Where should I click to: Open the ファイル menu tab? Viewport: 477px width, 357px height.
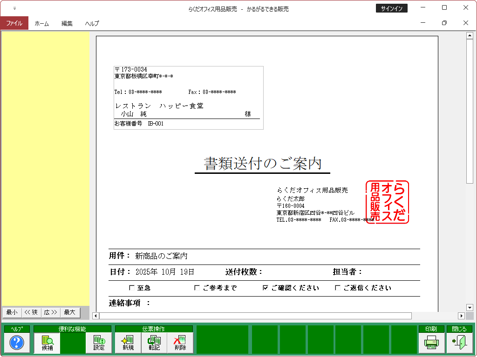[14, 23]
